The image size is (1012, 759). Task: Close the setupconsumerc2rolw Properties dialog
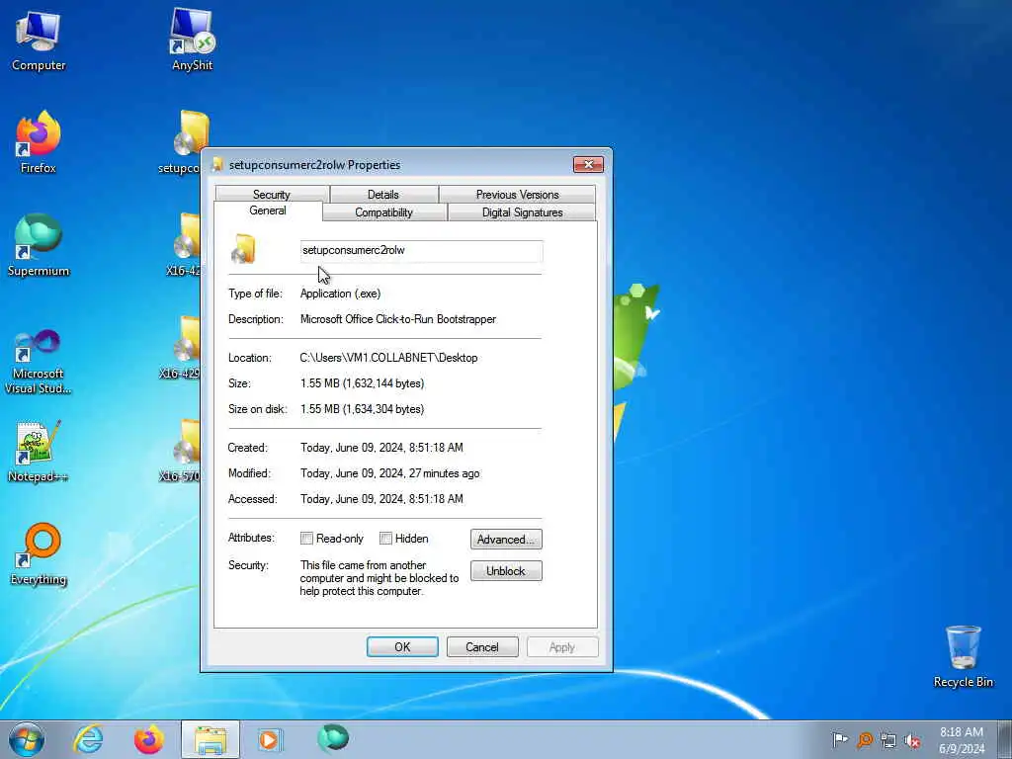coord(589,165)
